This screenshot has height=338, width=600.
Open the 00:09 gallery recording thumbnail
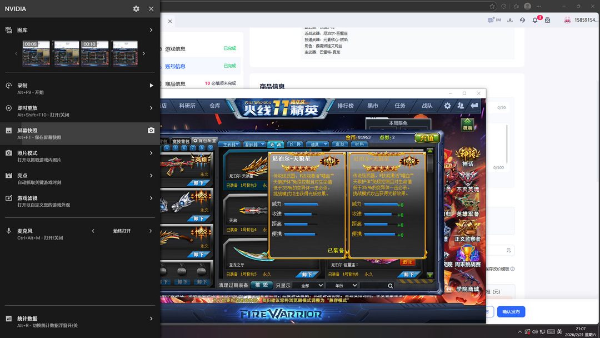coord(36,53)
